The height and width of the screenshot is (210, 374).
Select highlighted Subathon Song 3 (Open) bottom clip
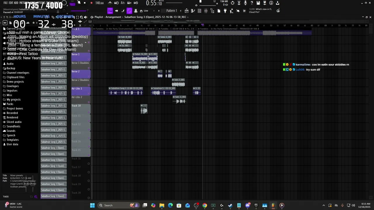tap(53, 196)
